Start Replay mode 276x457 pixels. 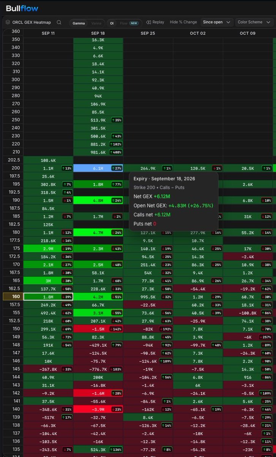click(155, 22)
